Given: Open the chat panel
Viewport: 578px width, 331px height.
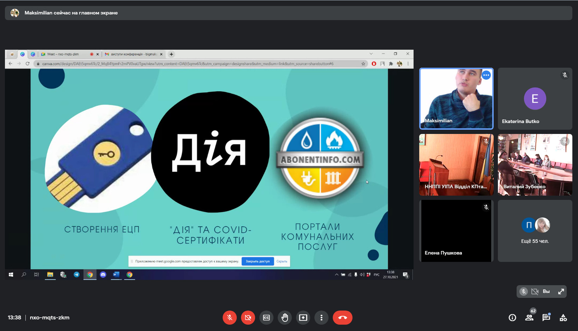Looking at the screenshot, I should pos(546,318).
